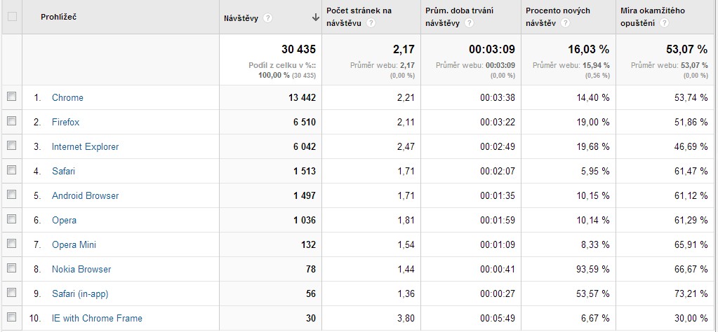This screenshot has width=718, height=332.
Task: Sort by Míra okamžitého opuštění column header
Action: [653, 11]
